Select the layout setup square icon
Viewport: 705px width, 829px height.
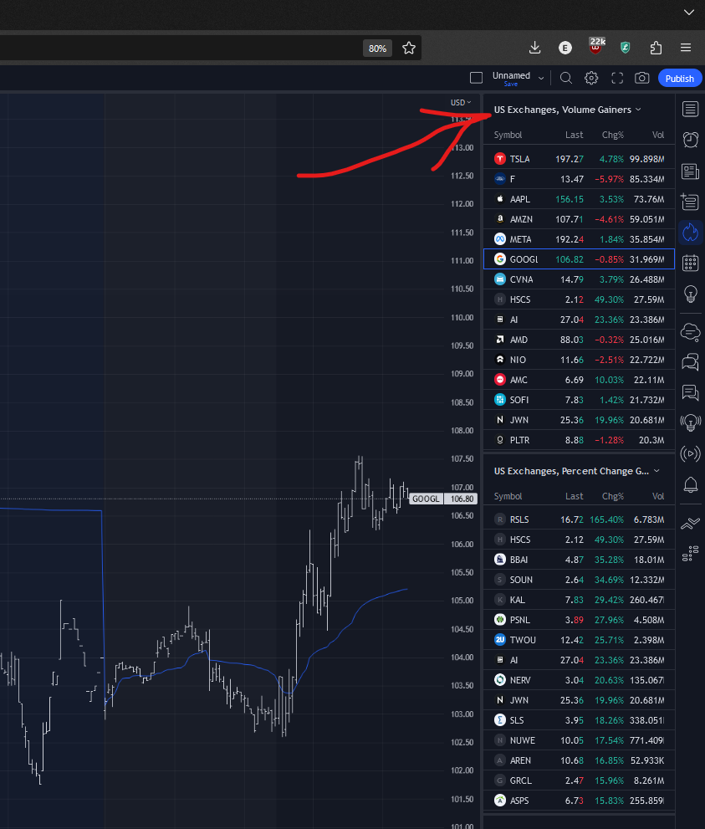pyautogui.click(x=476, y=79)
